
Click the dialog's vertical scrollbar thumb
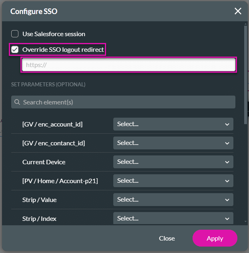coord(245,75)
